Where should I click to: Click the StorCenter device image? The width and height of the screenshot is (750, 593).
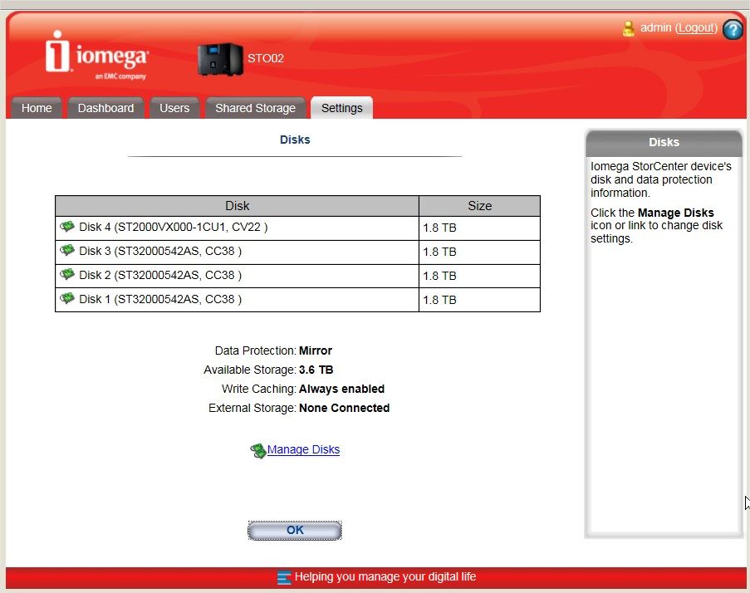pyautogui.click(x=220, y=59)
